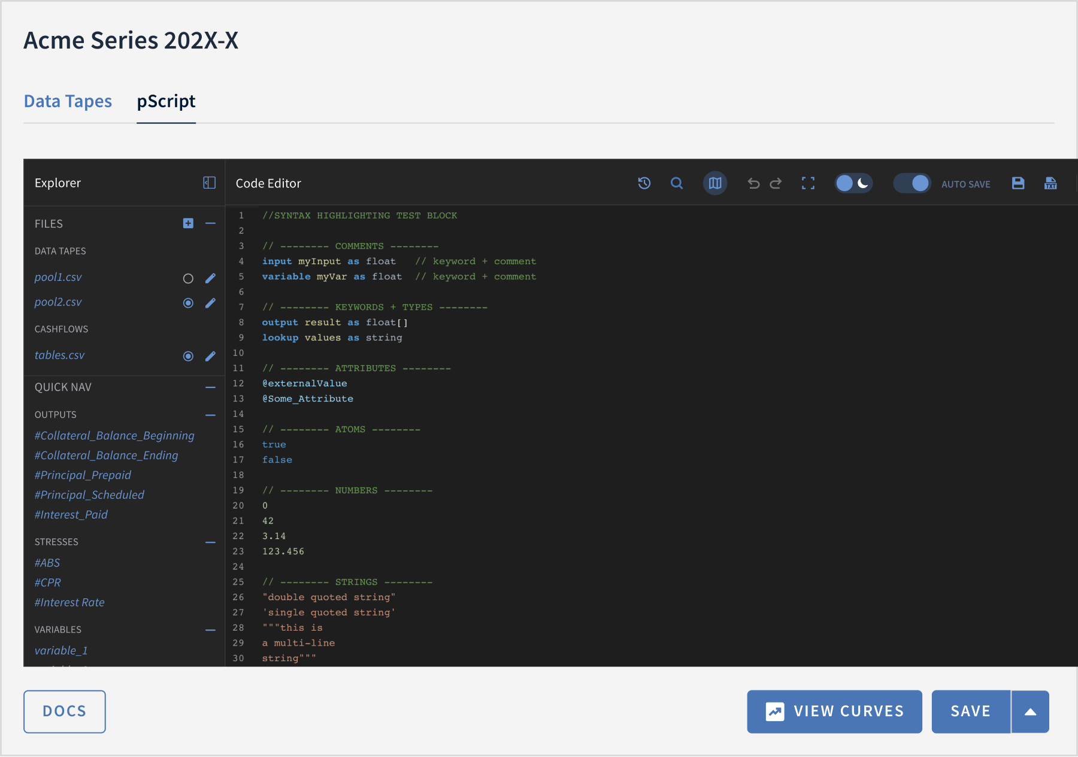The image size is (1078, 757).
Task: Jump to #Collateral_Balance_Ending output
Action: pyautogui.click(x=106, y=455)
